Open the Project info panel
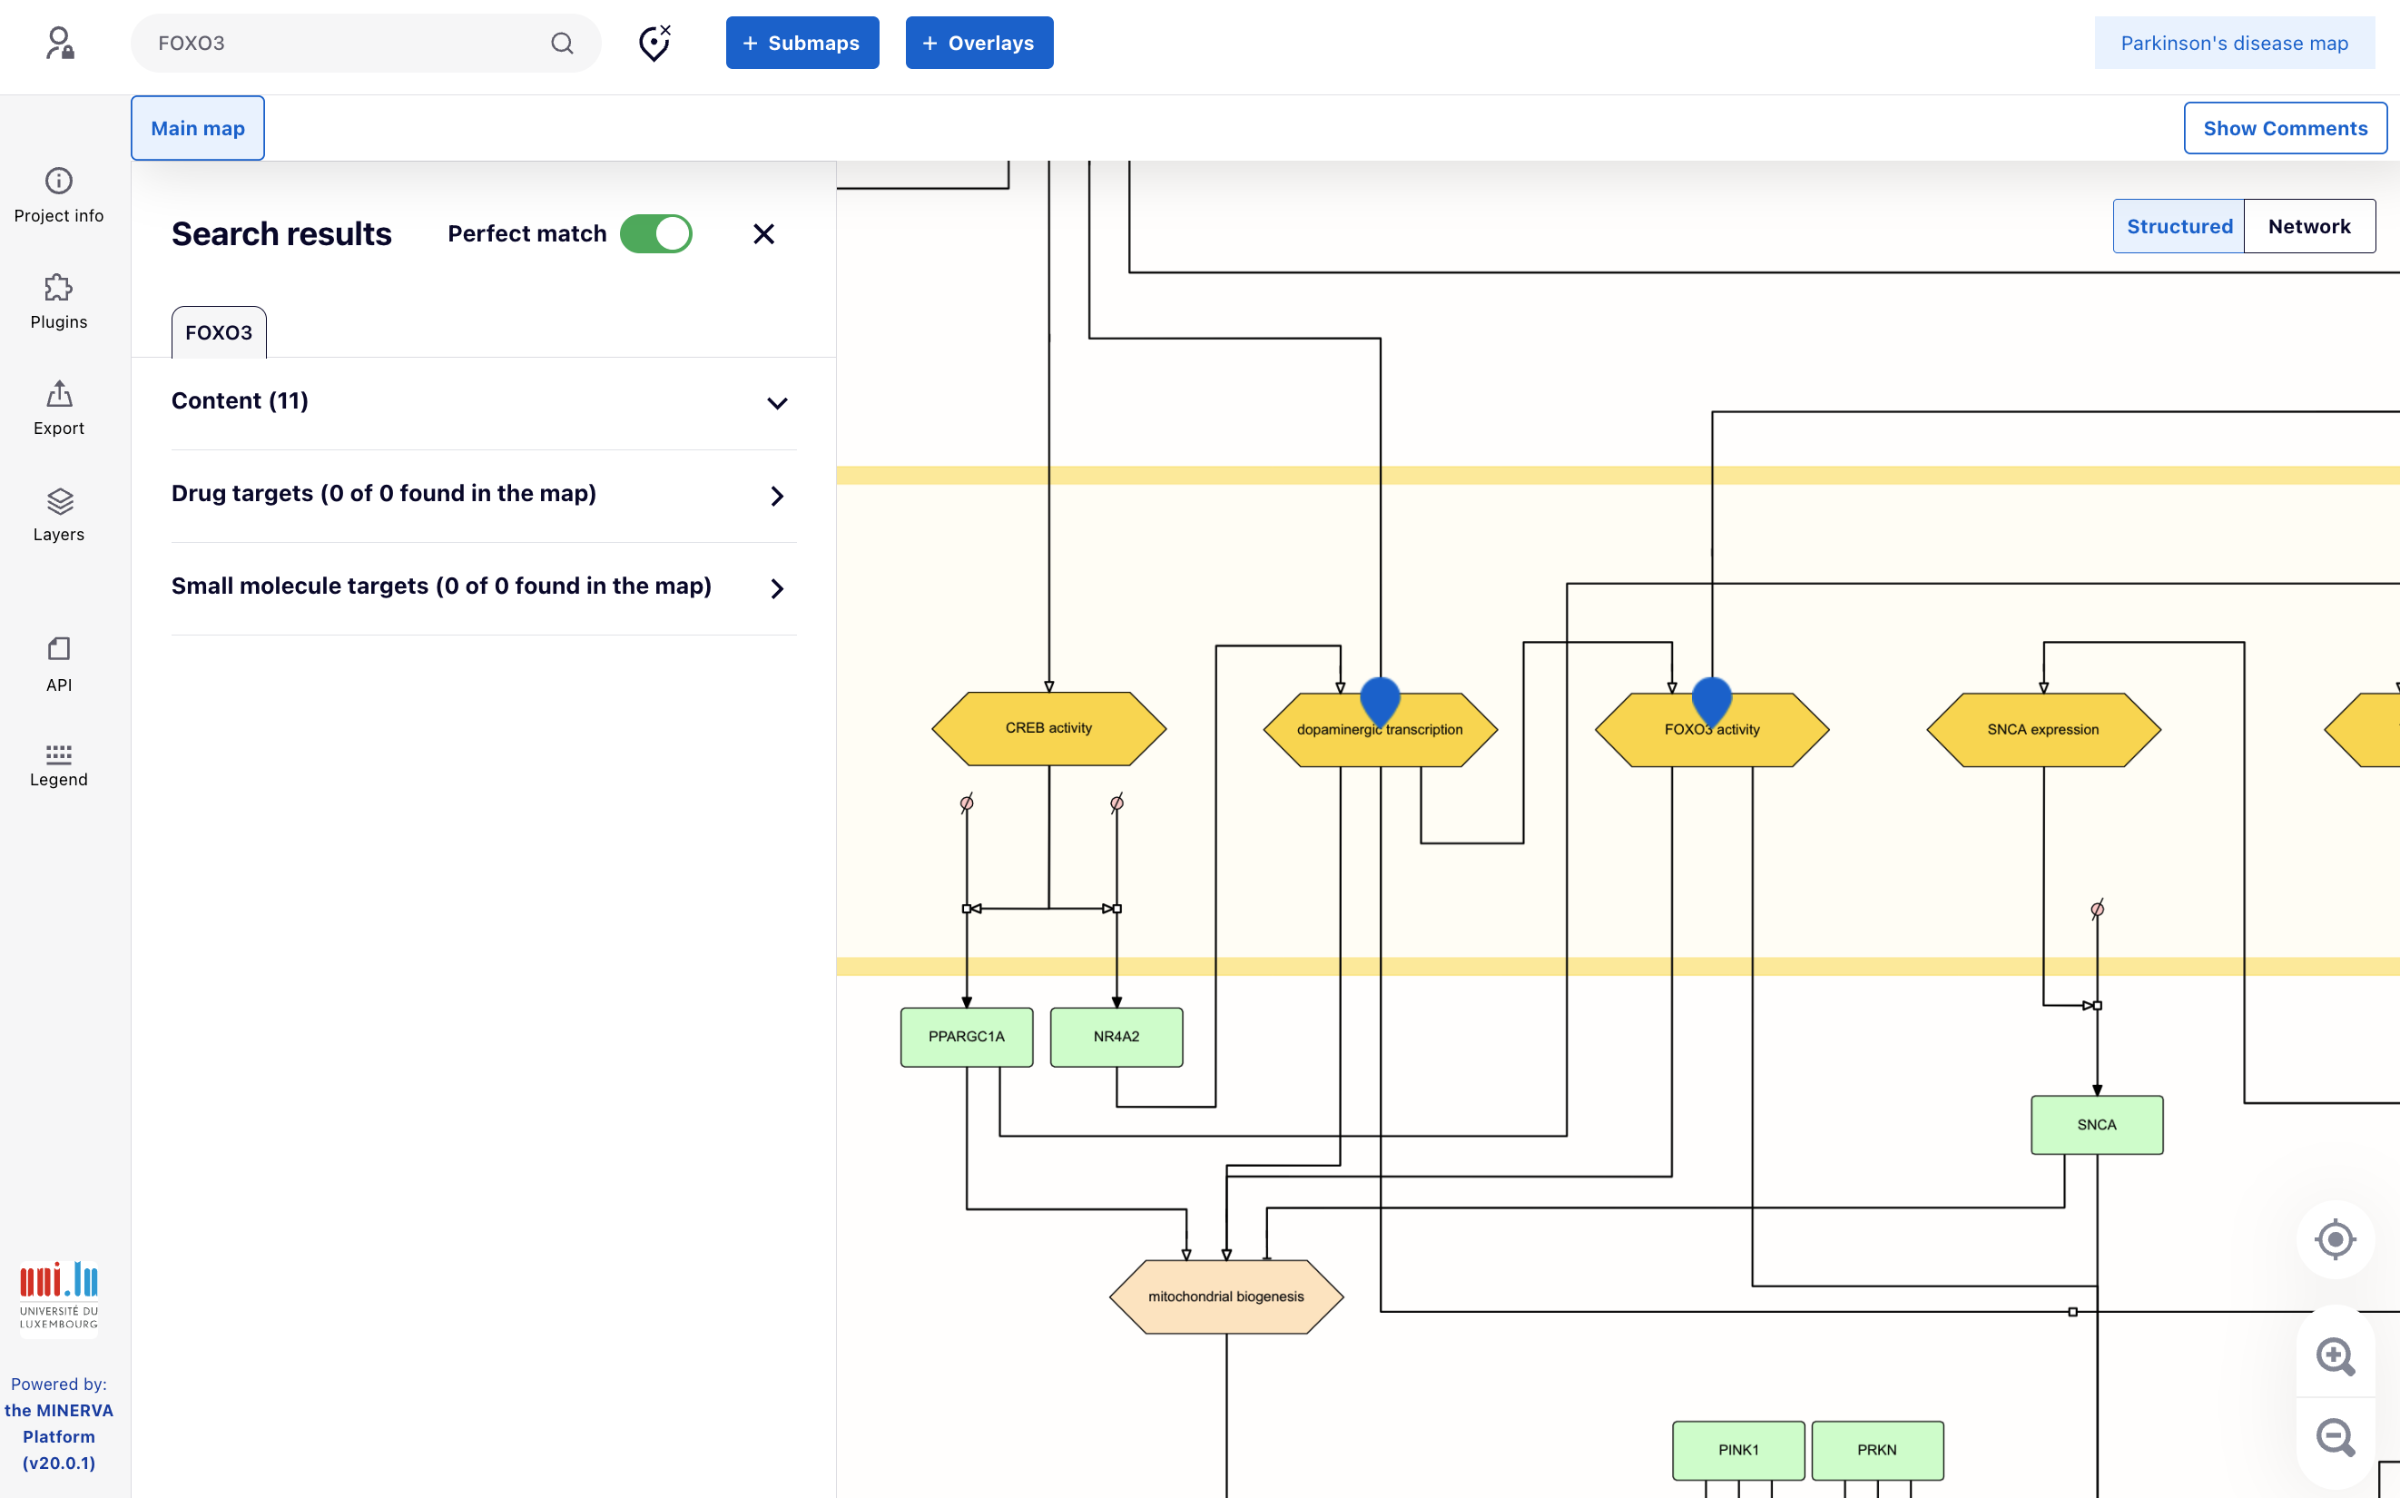Image resolution: width=2400 pixels, height=1498 pixels. [x=58, y=195]
